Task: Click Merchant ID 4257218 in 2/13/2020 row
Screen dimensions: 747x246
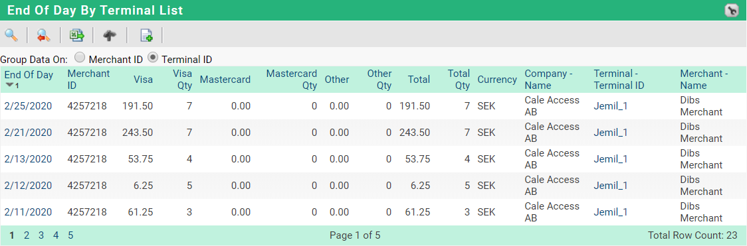Action: click(x=87, y=160)
